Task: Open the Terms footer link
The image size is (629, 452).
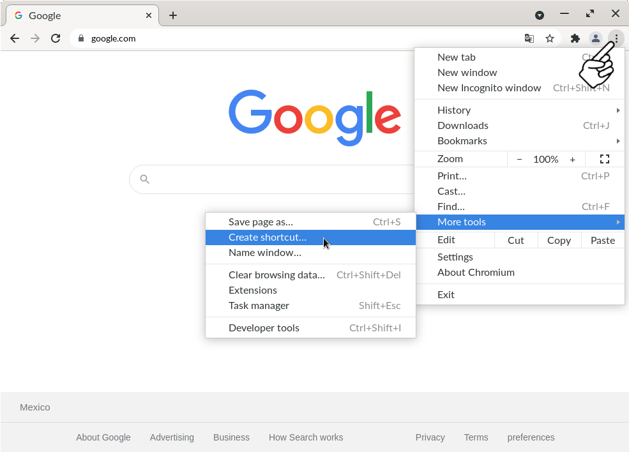Action: pos(476,437)
